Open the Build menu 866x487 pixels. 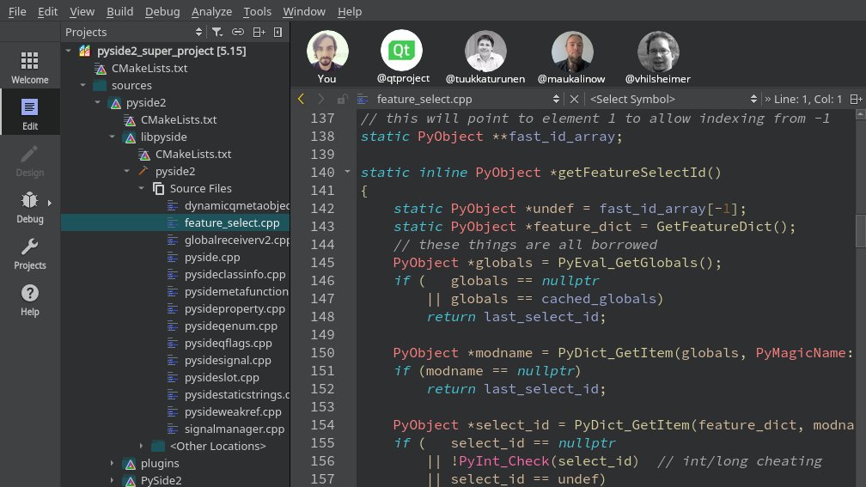click(120, 12)
